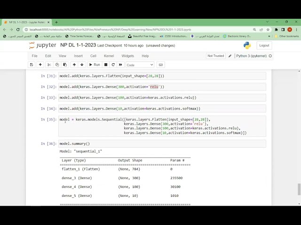Viewport: 301px width, 225px height.
Task: Click the kernel idle circle indicator
Action: 270,56
